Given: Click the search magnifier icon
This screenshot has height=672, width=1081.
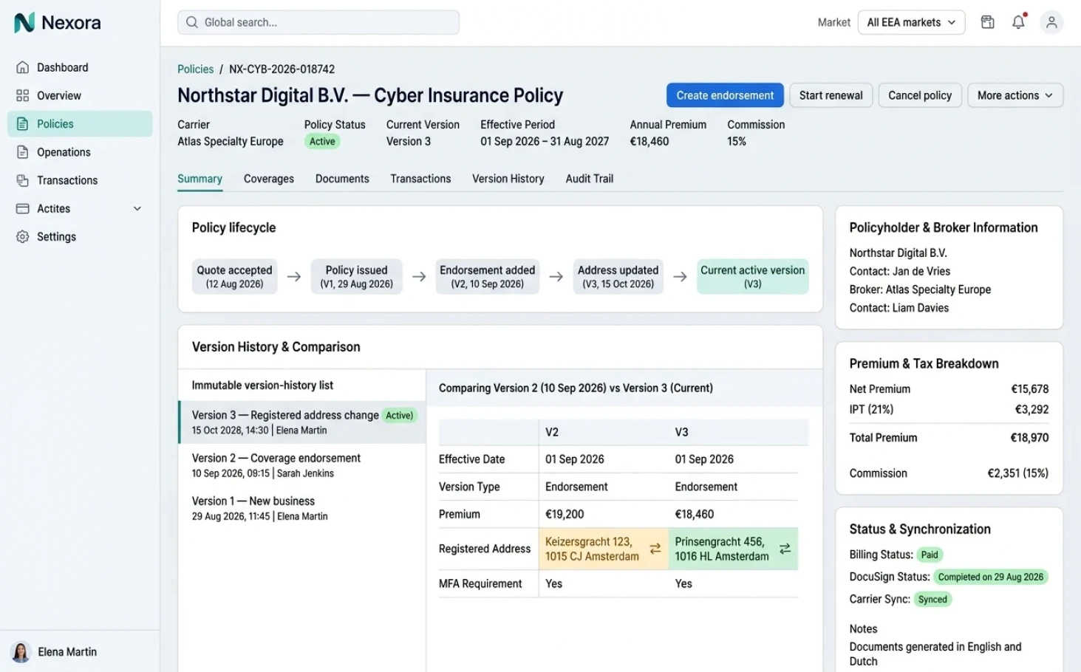Looking at the screenshot, I should [192, 22].
